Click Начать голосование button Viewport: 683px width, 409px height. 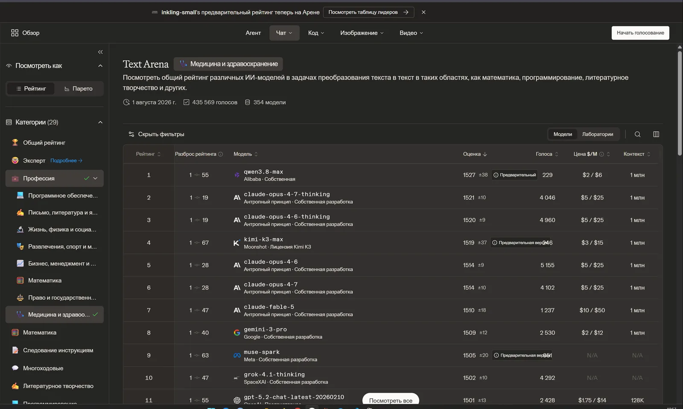click(640, 33)
